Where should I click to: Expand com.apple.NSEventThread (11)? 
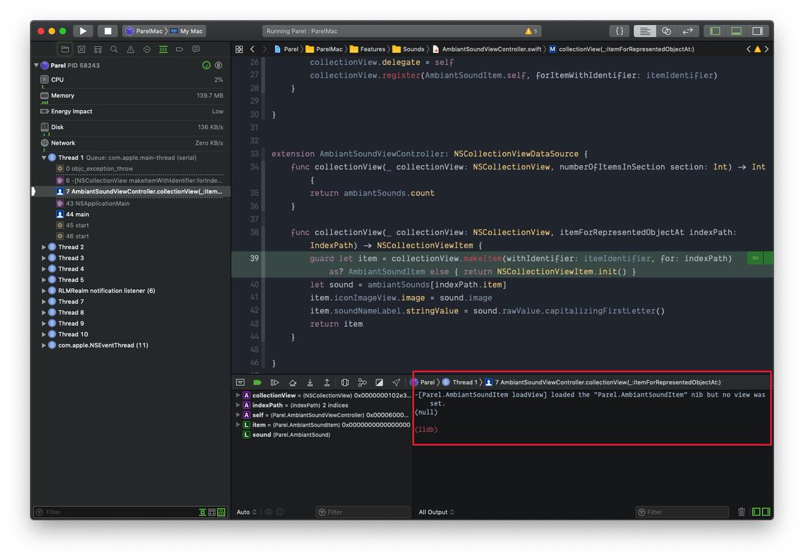click(44, 346)
